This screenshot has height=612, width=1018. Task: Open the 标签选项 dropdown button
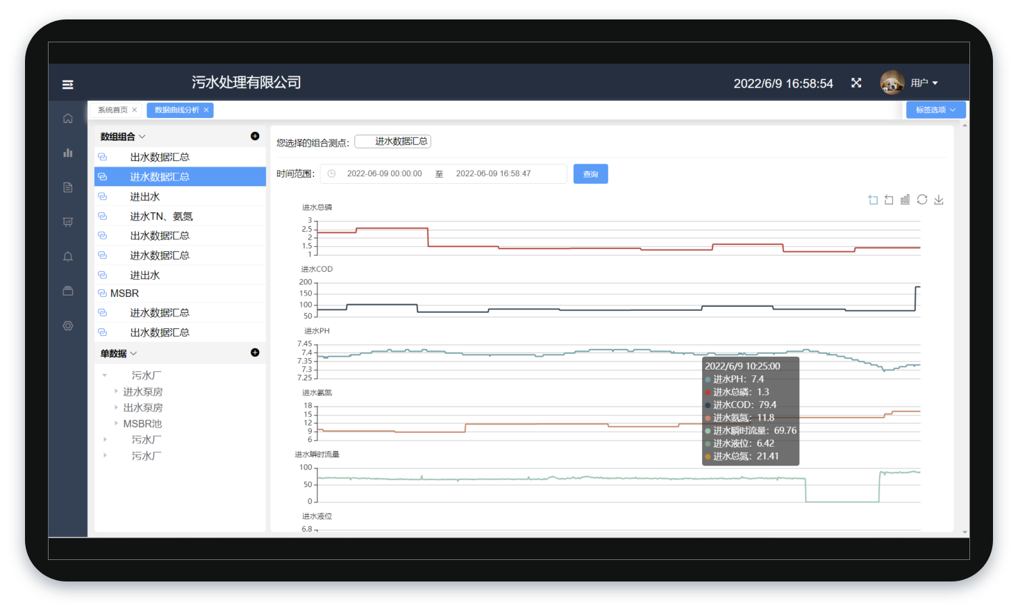935,110
